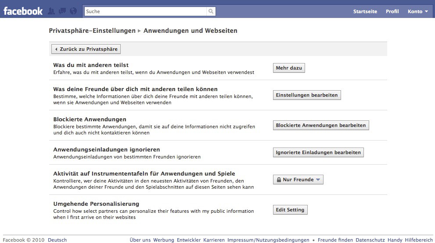The width and height of the screenshot is (435, 243).
Task: Expand the Konto dropdown menu
Action: (418, 11)
